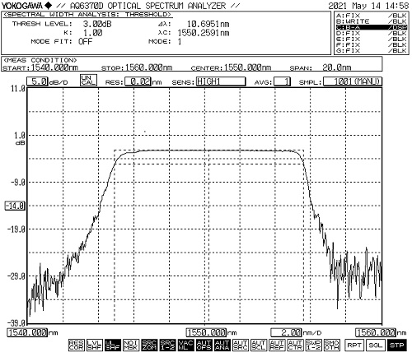The width and height of the screenshot is (412, 352).
Task: Click the NOI MSK status icon
Action: (x=131, y=345)
